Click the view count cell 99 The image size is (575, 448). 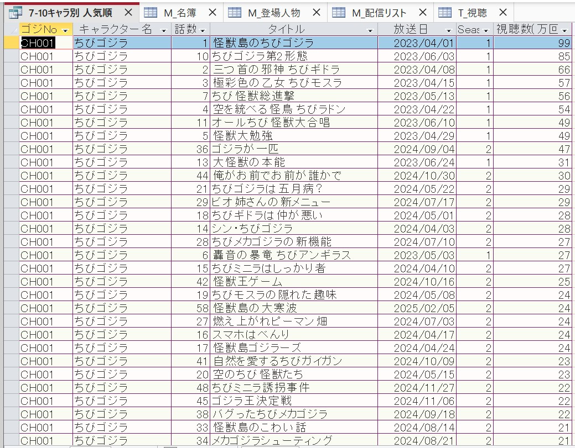click(532, 43)
